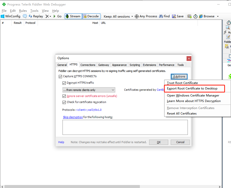Screen dimensions: 231x188
Task: Click Save in the toolbar
Action: click(178, 16)
